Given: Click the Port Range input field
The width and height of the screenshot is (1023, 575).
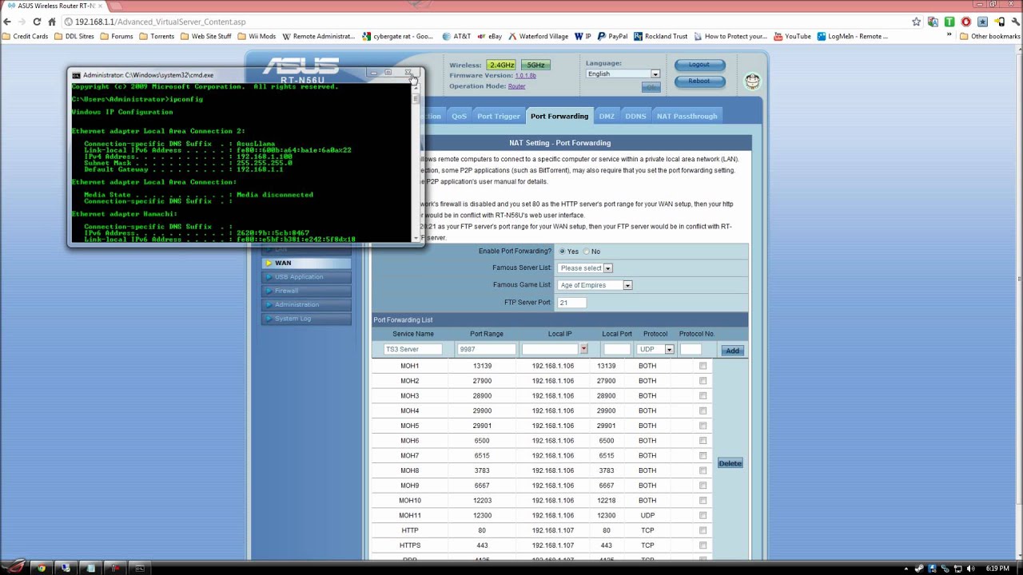Looking at the screenshot, I should point(486,349).
